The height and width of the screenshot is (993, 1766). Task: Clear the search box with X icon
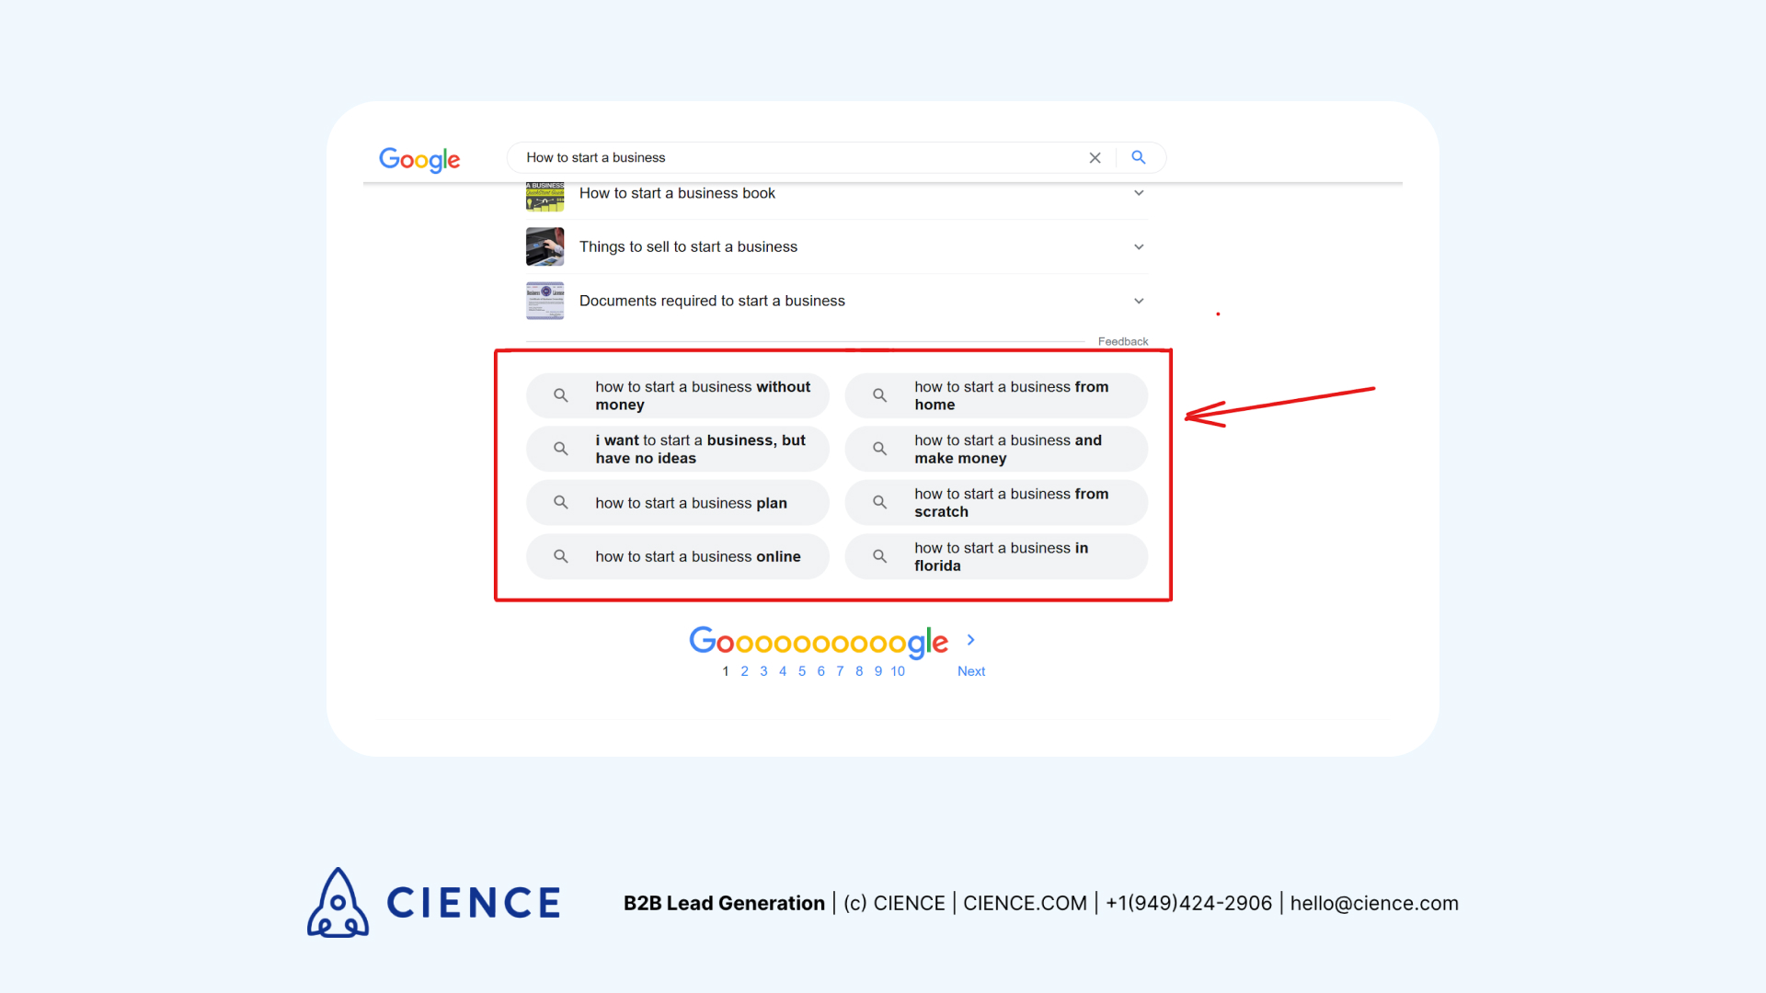(x=1095, y=158)
